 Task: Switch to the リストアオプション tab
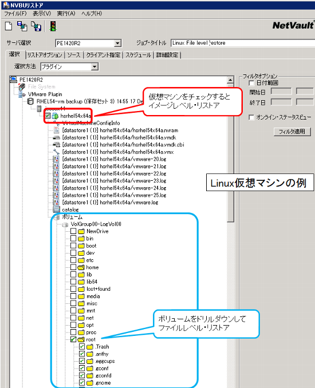pos(45,55)
